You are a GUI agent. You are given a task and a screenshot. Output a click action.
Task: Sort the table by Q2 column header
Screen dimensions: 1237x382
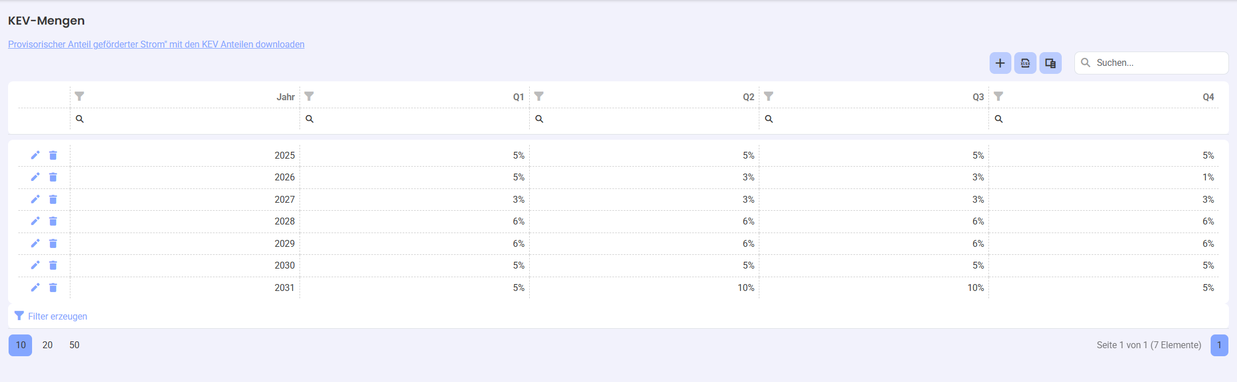click(748, 97)
